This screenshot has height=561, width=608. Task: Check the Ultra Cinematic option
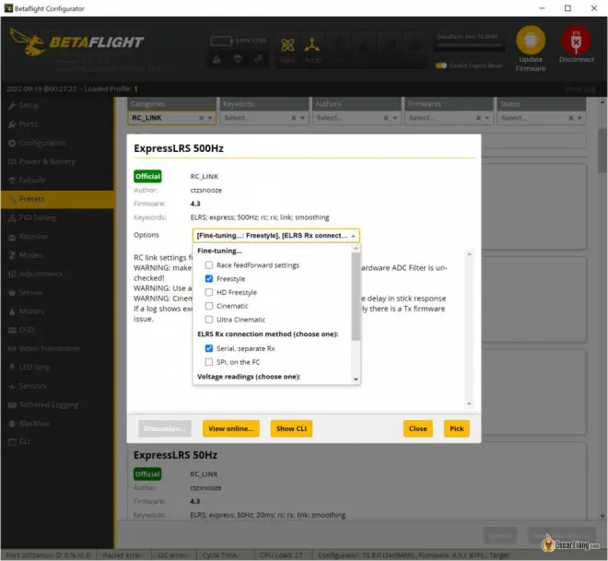tap(209, 320)
